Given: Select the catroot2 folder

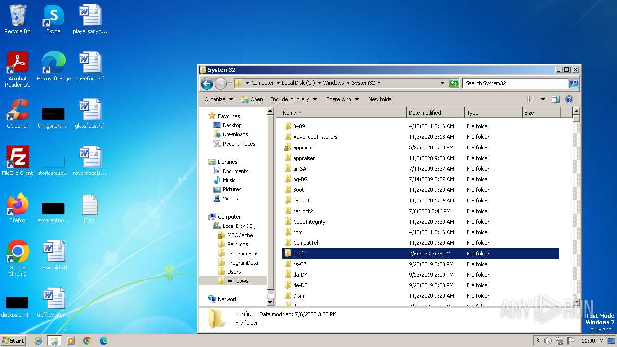Looking at the screenshot, I should [x=420, y=211].
